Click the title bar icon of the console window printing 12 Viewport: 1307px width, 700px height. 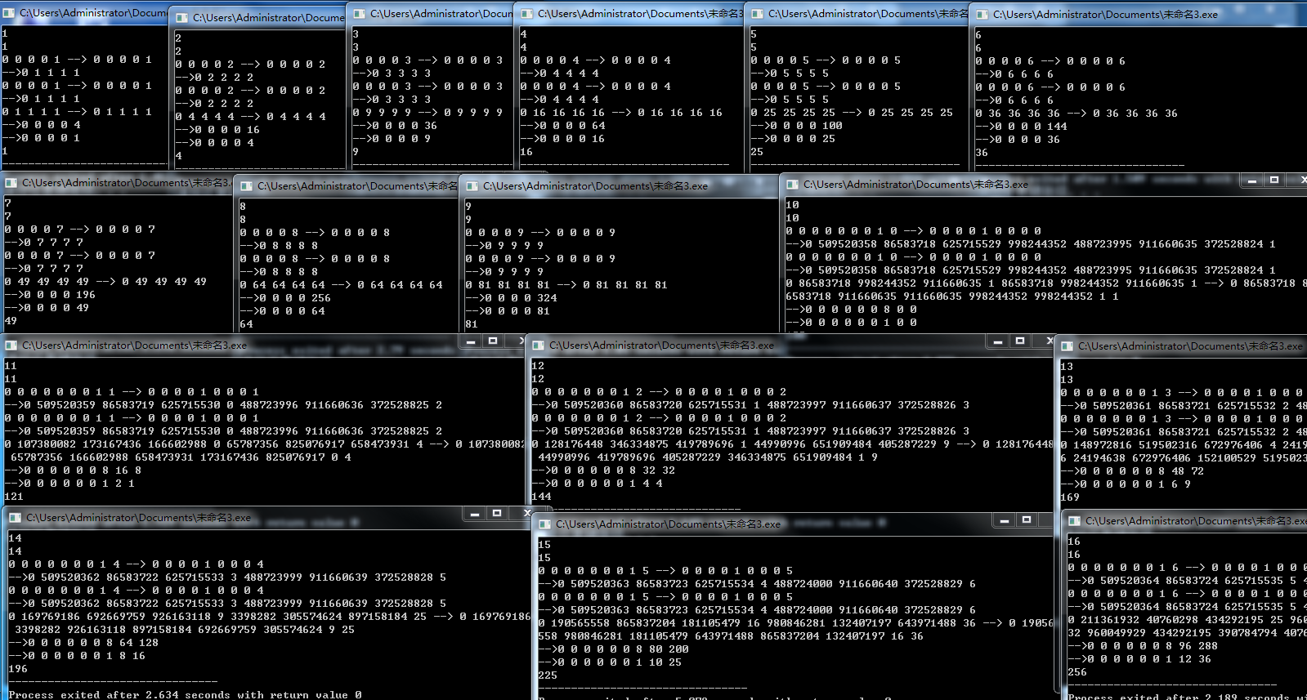point(539,346)
